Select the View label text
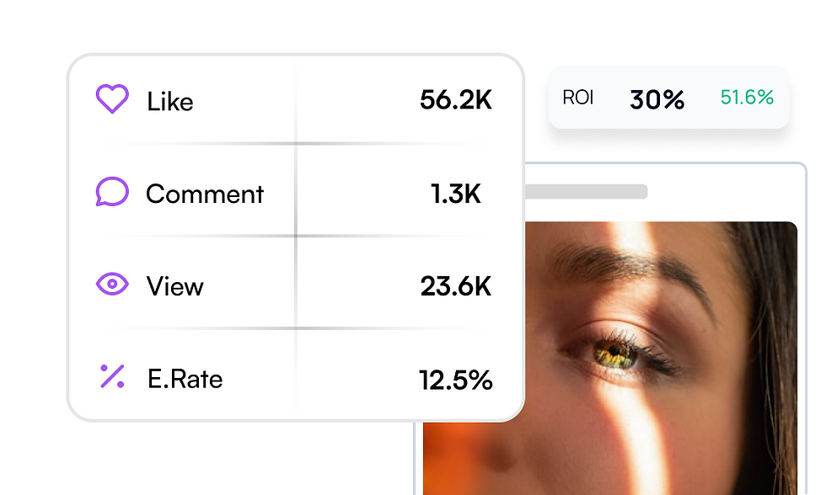 (x=174, y=287)
